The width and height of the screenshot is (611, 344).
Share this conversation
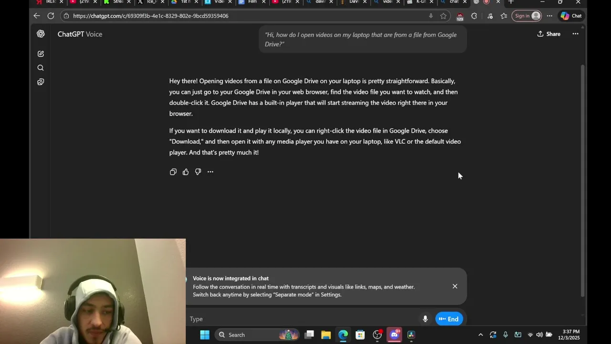coord(549,34)
